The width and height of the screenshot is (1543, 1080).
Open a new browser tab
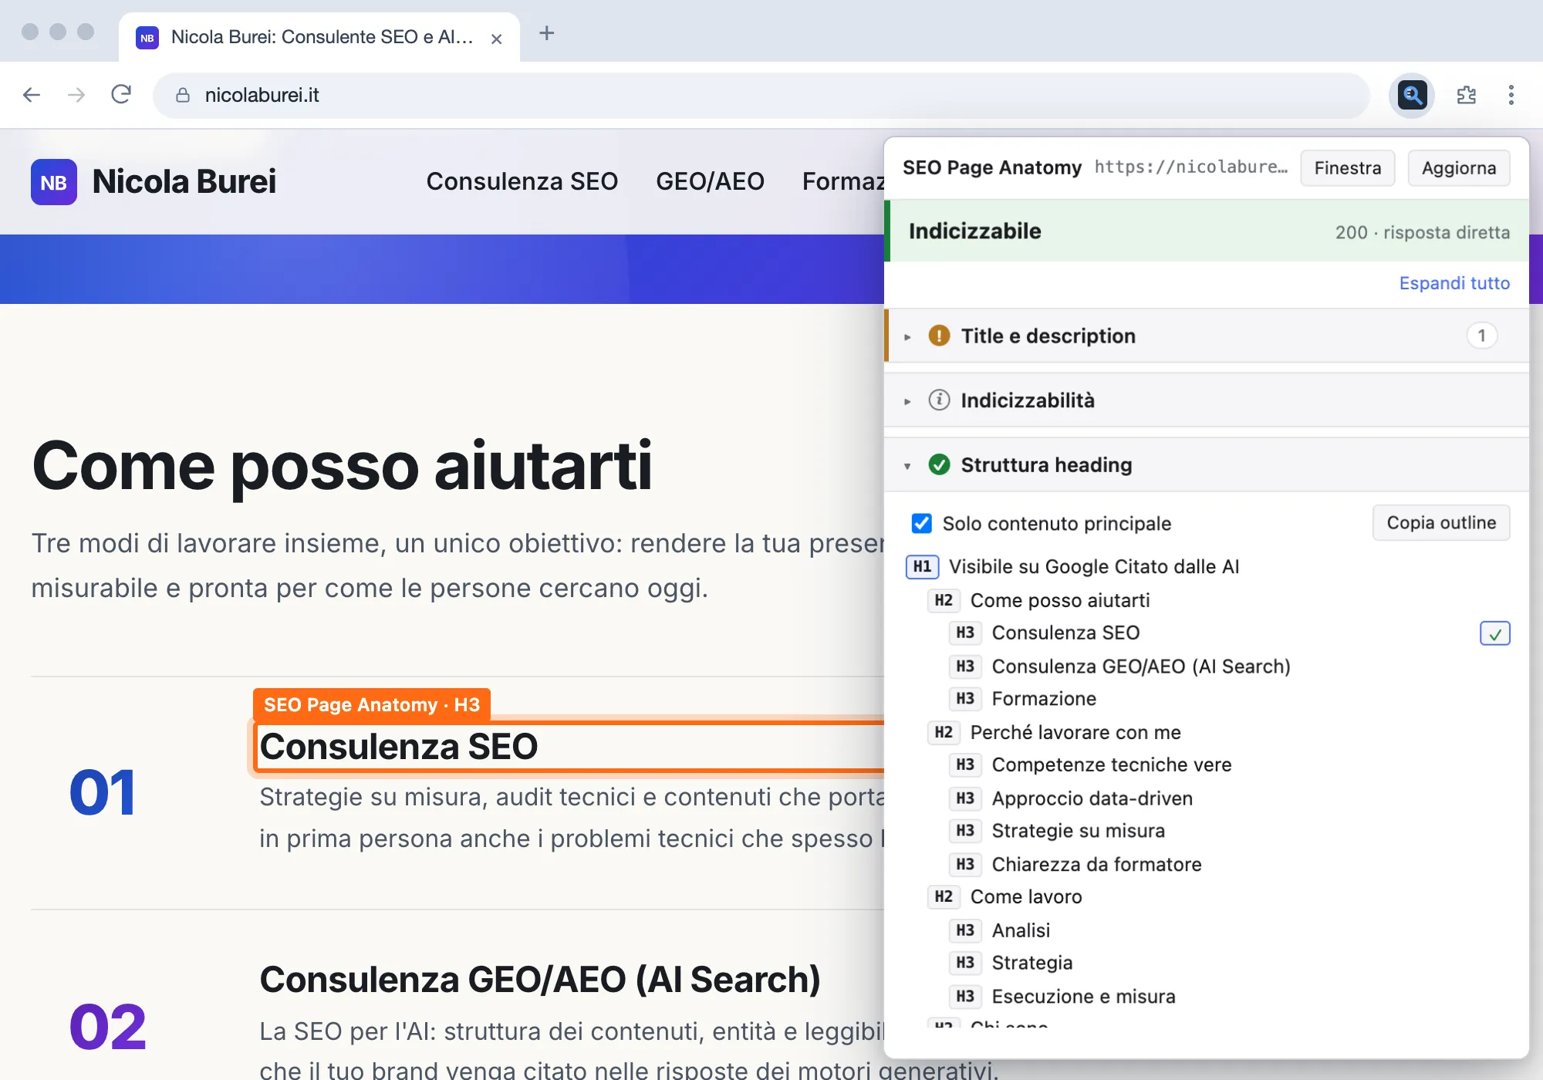click(x=546, y=33)
